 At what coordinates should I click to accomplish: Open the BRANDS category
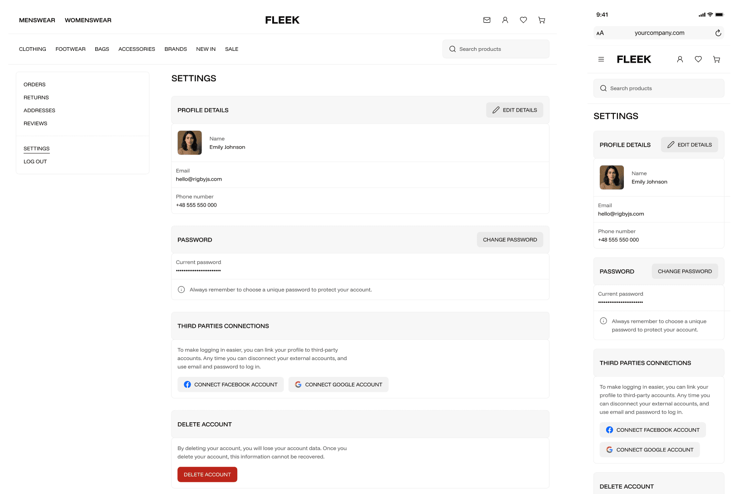pyautogui.click(x=176, y=49)
